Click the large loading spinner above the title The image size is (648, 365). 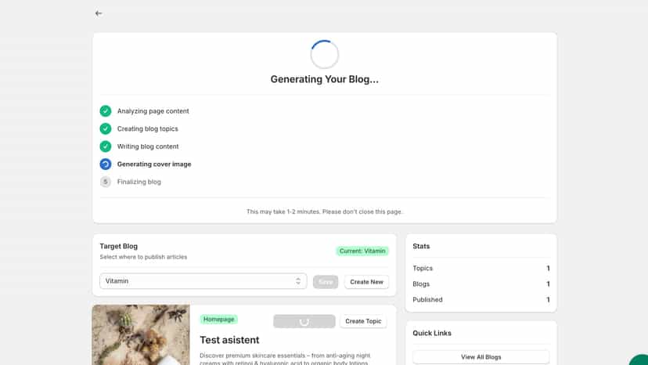point(325,54)
